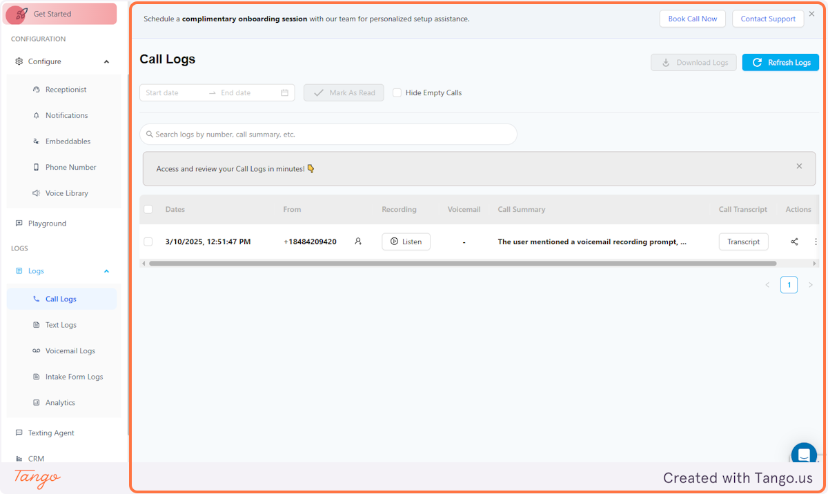The width and height of the screenshot is (828, 494).
Task: Click Book Call Now button
Action: [x=692, y=19]
